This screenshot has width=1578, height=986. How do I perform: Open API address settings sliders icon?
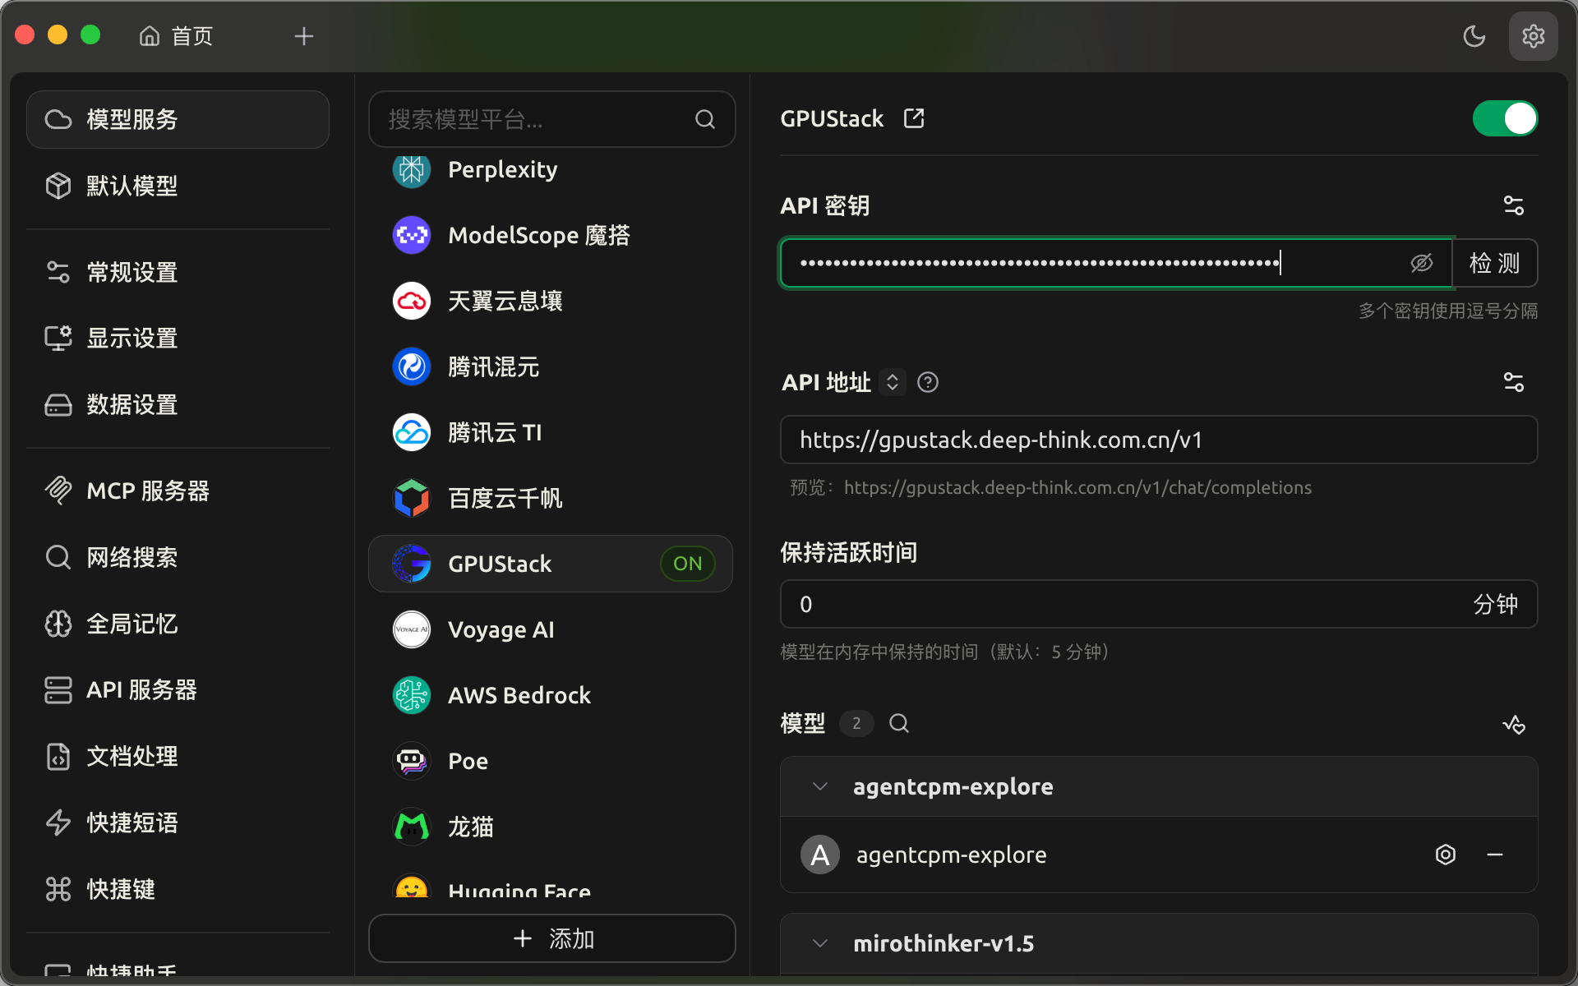[1513, 382]
